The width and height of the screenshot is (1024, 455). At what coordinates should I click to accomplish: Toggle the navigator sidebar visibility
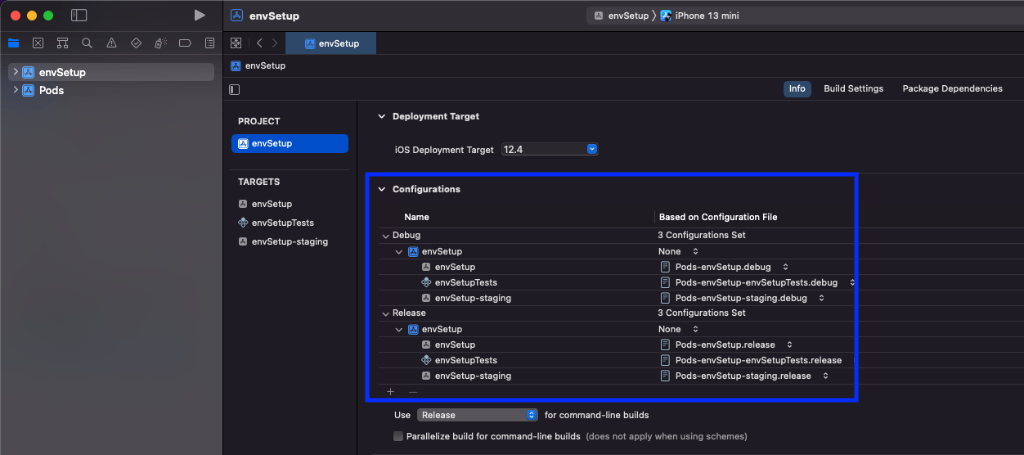[x=79, y=16]
